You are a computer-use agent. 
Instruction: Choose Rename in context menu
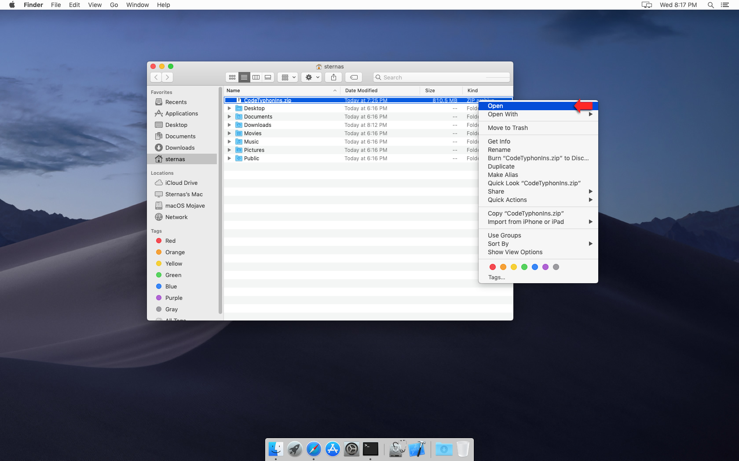click(x=538, y=150)
